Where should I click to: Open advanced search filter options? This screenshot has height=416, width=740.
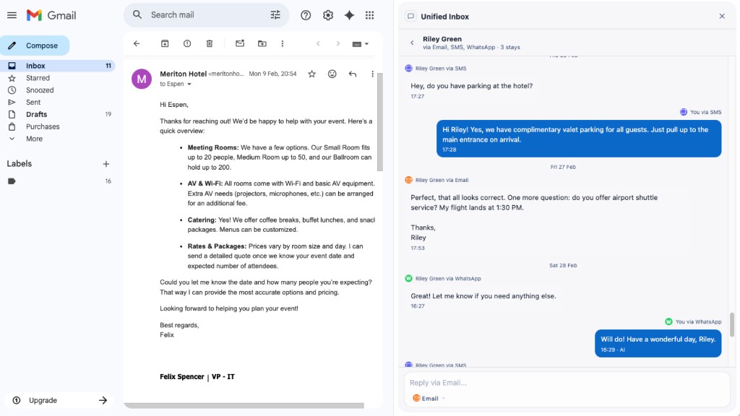[x=275, y=14]
